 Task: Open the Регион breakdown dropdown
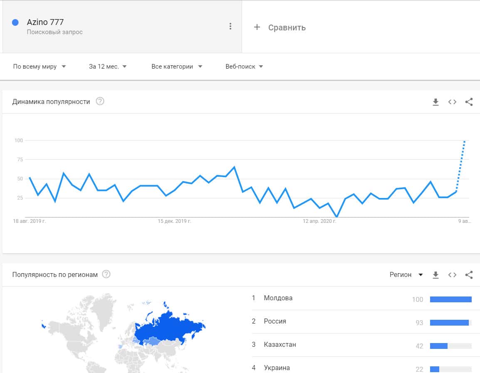point(406,275)
